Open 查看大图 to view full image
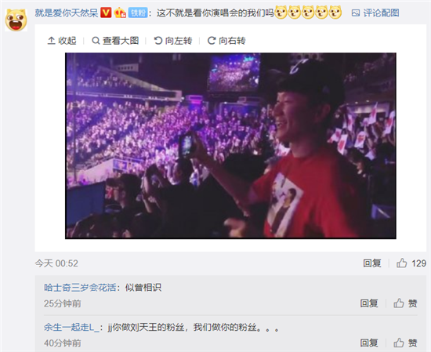Viewport: 431px width, 352px height. pos(115,41)
